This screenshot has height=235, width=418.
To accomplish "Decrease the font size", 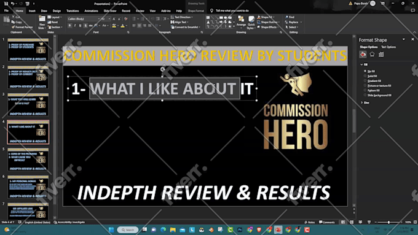I will click(x=119, y=19).
